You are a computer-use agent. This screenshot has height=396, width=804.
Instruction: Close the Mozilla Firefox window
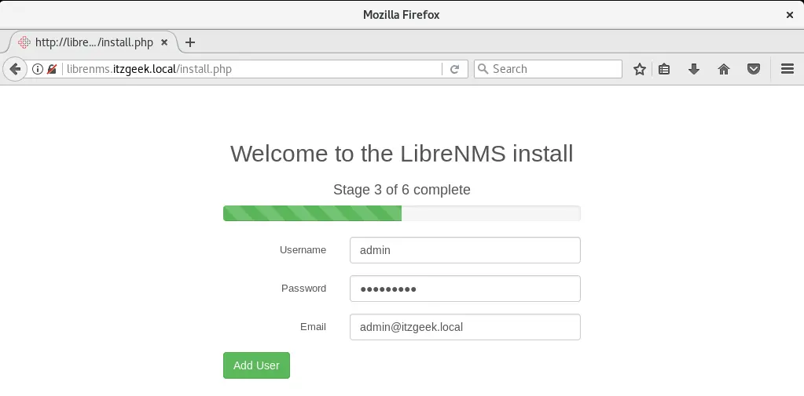790,15
